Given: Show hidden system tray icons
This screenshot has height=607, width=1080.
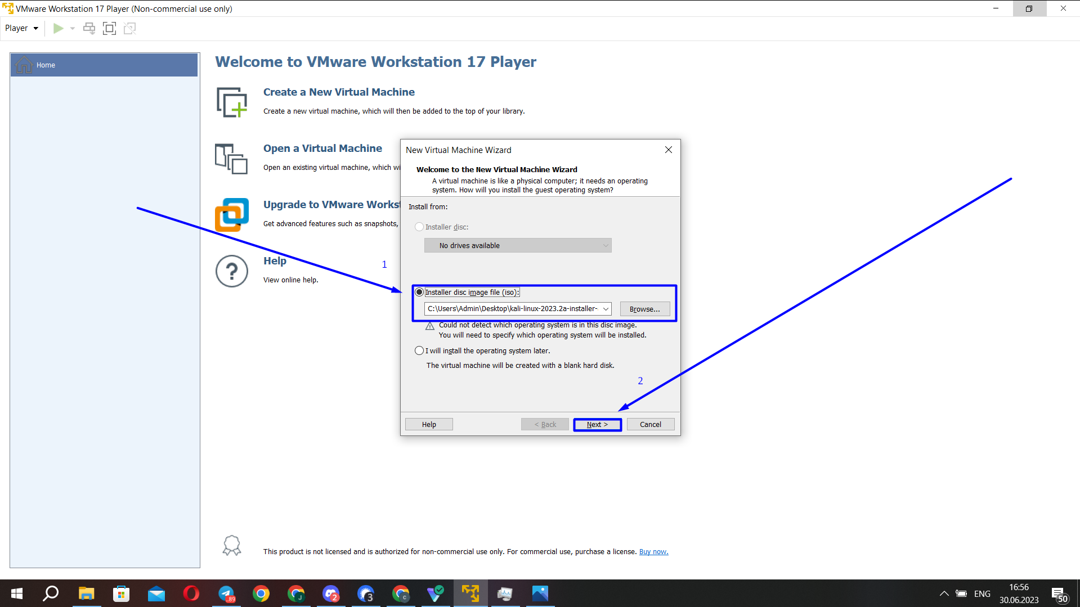Looking at the screenshot, I should (x=944, y=593).
